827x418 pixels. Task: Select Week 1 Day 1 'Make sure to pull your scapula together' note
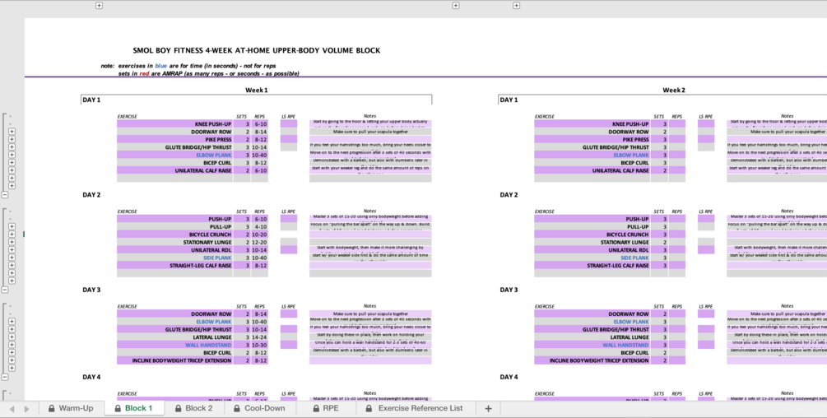click(x=370, y=132)
